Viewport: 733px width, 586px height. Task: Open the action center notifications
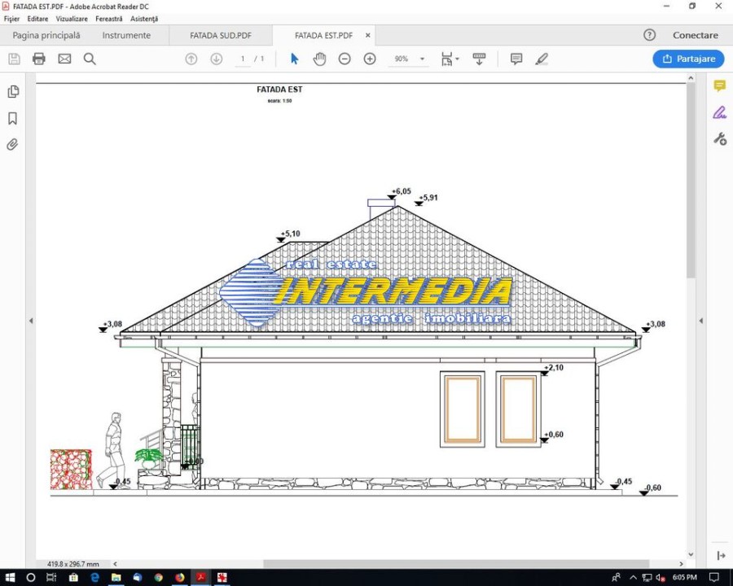click(x=713, y=578)
